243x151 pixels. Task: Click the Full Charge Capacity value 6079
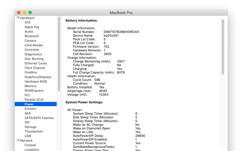pyautogui.click(x=121, y=72)
